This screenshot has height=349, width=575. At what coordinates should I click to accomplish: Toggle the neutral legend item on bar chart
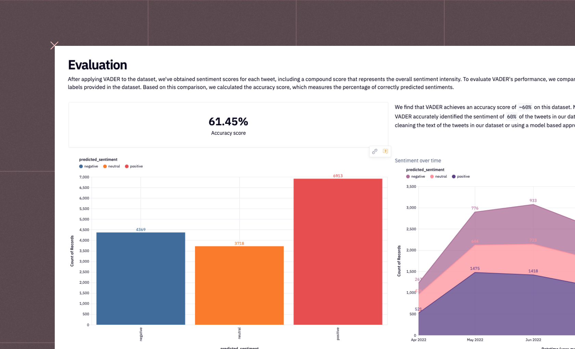pos(111,166)
